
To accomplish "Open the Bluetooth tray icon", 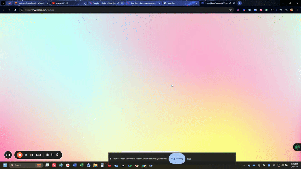I will (x=269, y=165).
